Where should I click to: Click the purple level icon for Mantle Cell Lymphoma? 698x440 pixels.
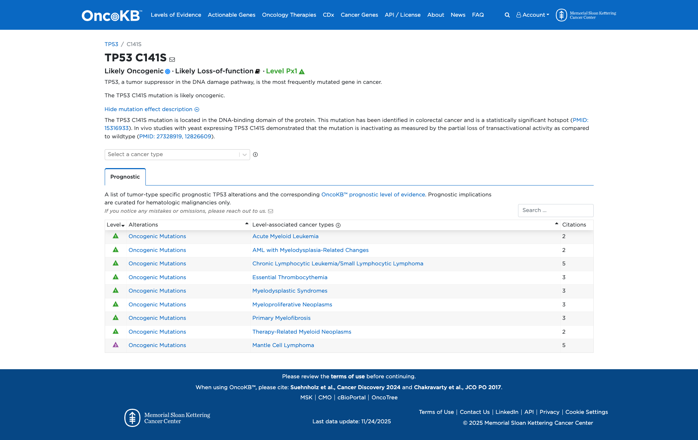pos(115,346)
